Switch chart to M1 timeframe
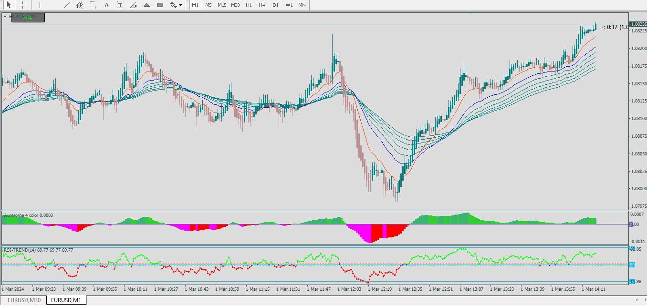This screenshot has width=647, height=306. click(x=195, y=5)
